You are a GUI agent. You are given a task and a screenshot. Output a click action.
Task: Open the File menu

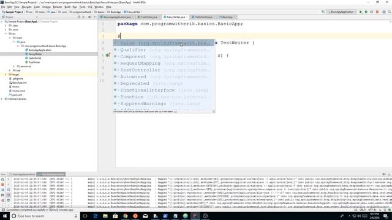[x=3, y=7]
